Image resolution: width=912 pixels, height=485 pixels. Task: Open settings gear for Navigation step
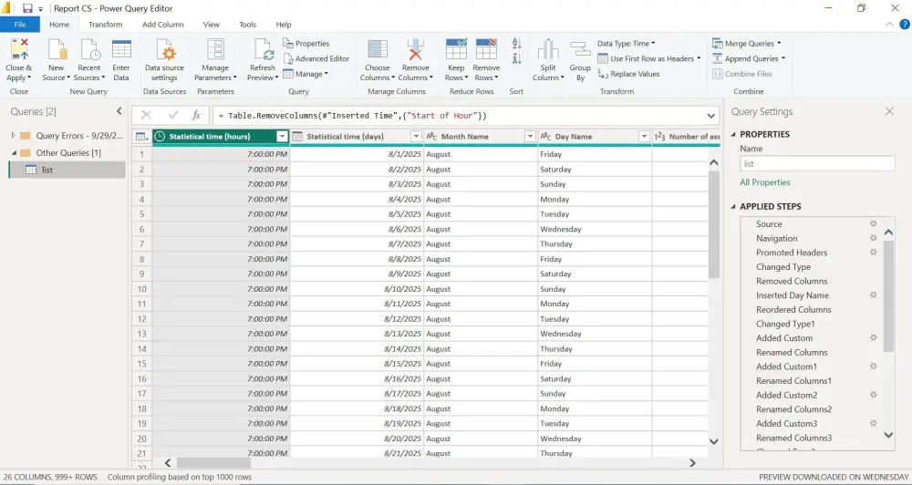point(873,238)
